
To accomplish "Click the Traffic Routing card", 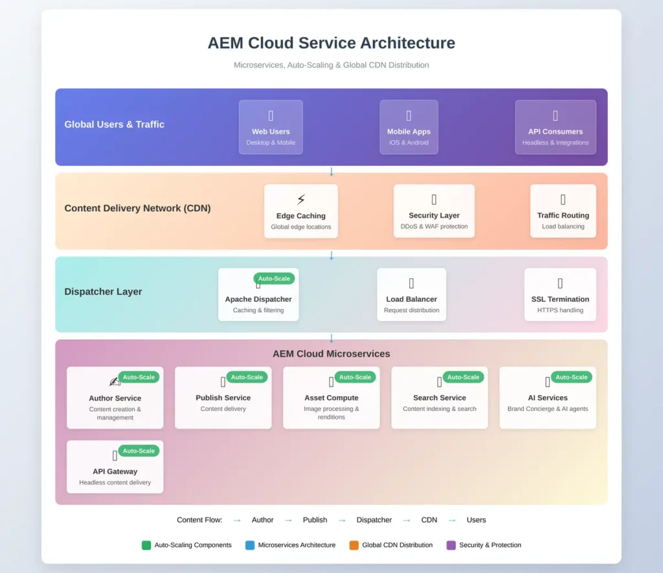I will tap(563, 210).
